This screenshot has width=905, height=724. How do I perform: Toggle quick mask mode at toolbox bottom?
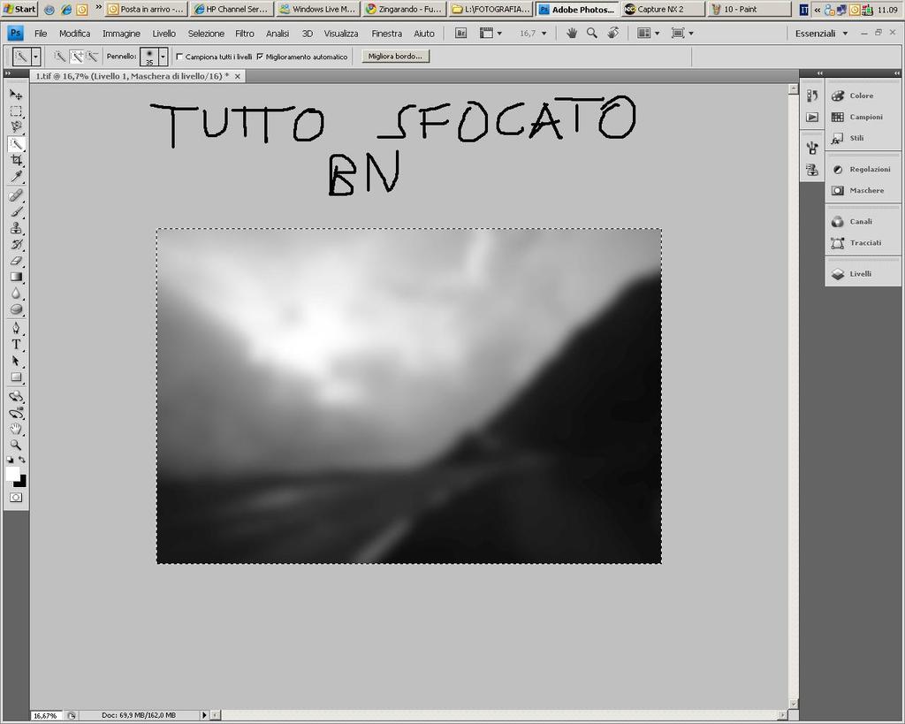pyautogui.click(x=16, y=497)
